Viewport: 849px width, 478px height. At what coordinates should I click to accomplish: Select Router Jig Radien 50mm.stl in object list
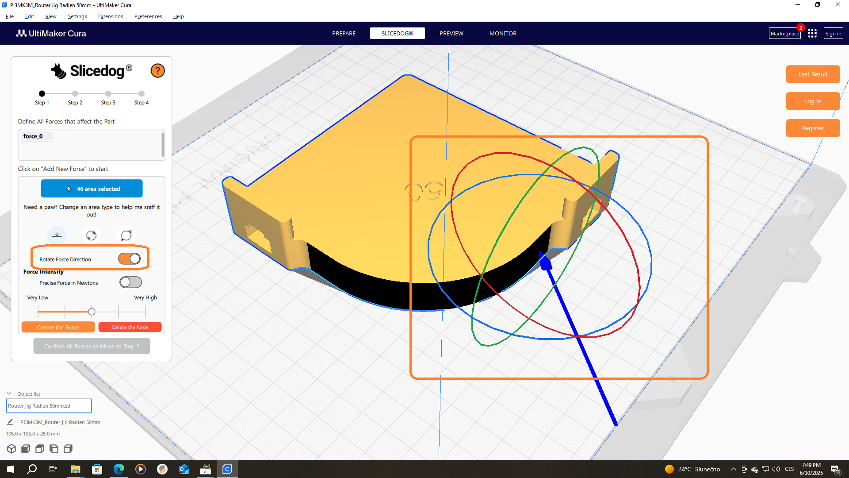(49, 406)
